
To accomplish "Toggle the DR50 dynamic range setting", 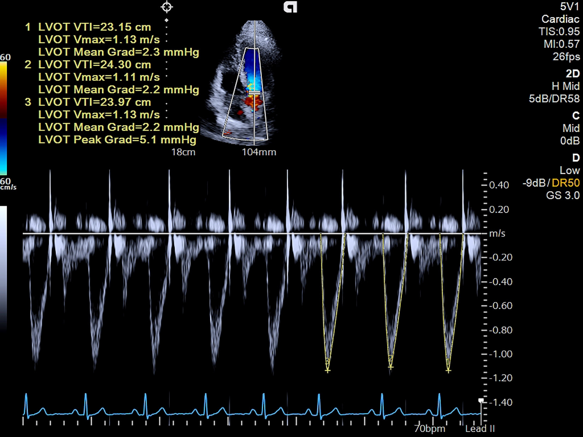I will pos(566,183).
